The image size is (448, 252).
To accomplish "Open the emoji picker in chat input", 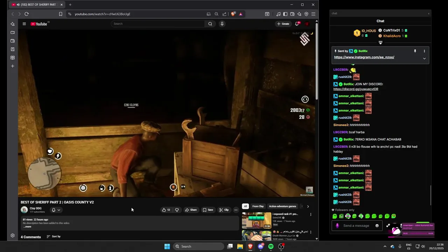I will pos(377,226).
